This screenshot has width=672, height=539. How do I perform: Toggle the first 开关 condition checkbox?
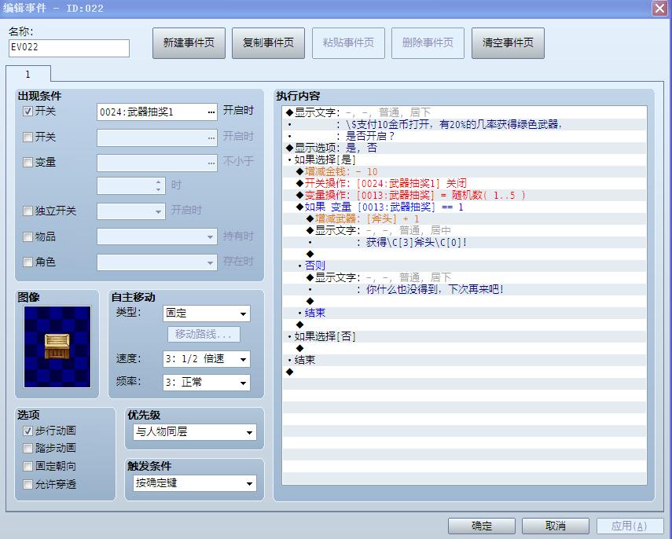tap(28, 112)
